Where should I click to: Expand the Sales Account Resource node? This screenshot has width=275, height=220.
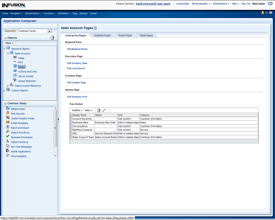(x=8, y=86)
